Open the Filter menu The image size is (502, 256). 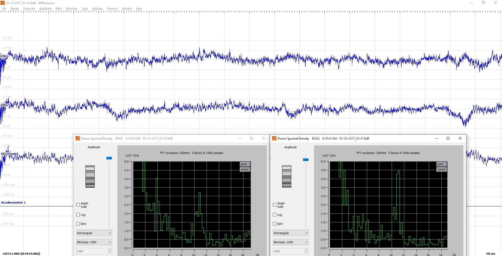pos(59,9)
